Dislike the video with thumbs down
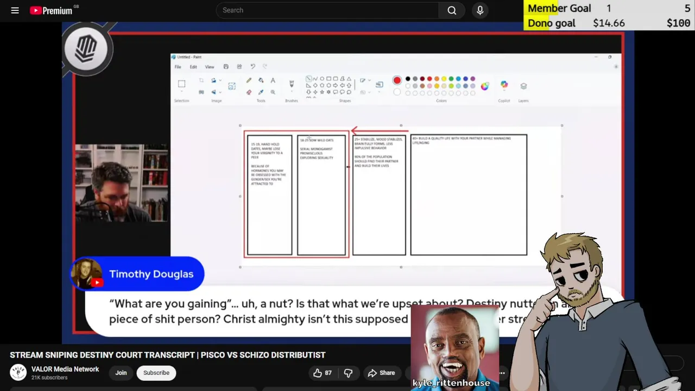The image size is (695, 391). point(348,373)
